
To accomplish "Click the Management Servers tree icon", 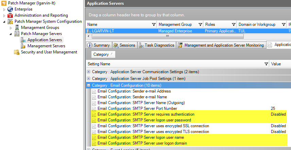I will tap(23, 46).
